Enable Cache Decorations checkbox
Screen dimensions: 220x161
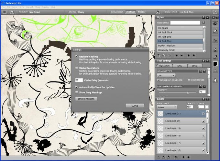point(76,68)
